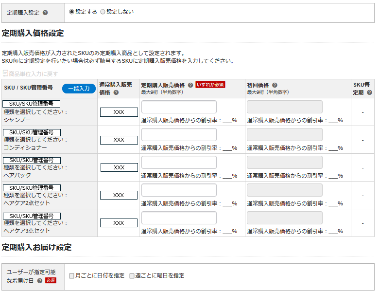The width and height of the screenshot is (379, 292).
Task: Click 定期購入販売価格 field for コンディショナー
Action: (x=179, y=135)
